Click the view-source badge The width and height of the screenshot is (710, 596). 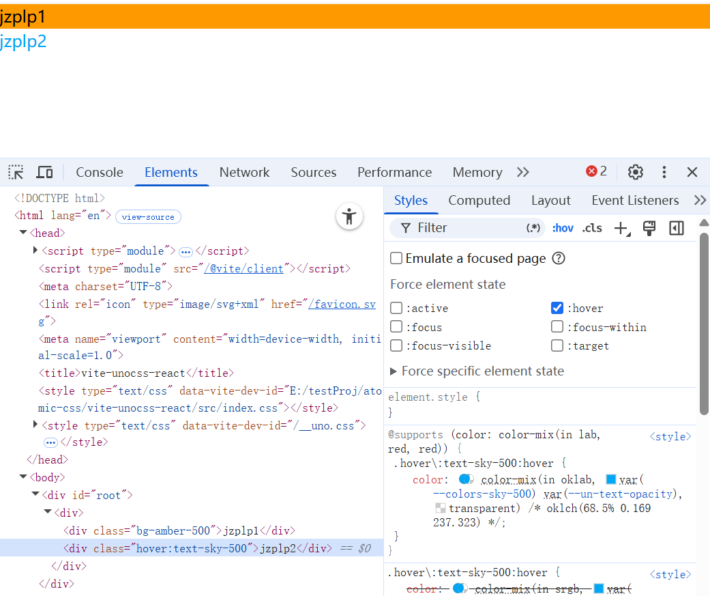click(x=148, y=217)
